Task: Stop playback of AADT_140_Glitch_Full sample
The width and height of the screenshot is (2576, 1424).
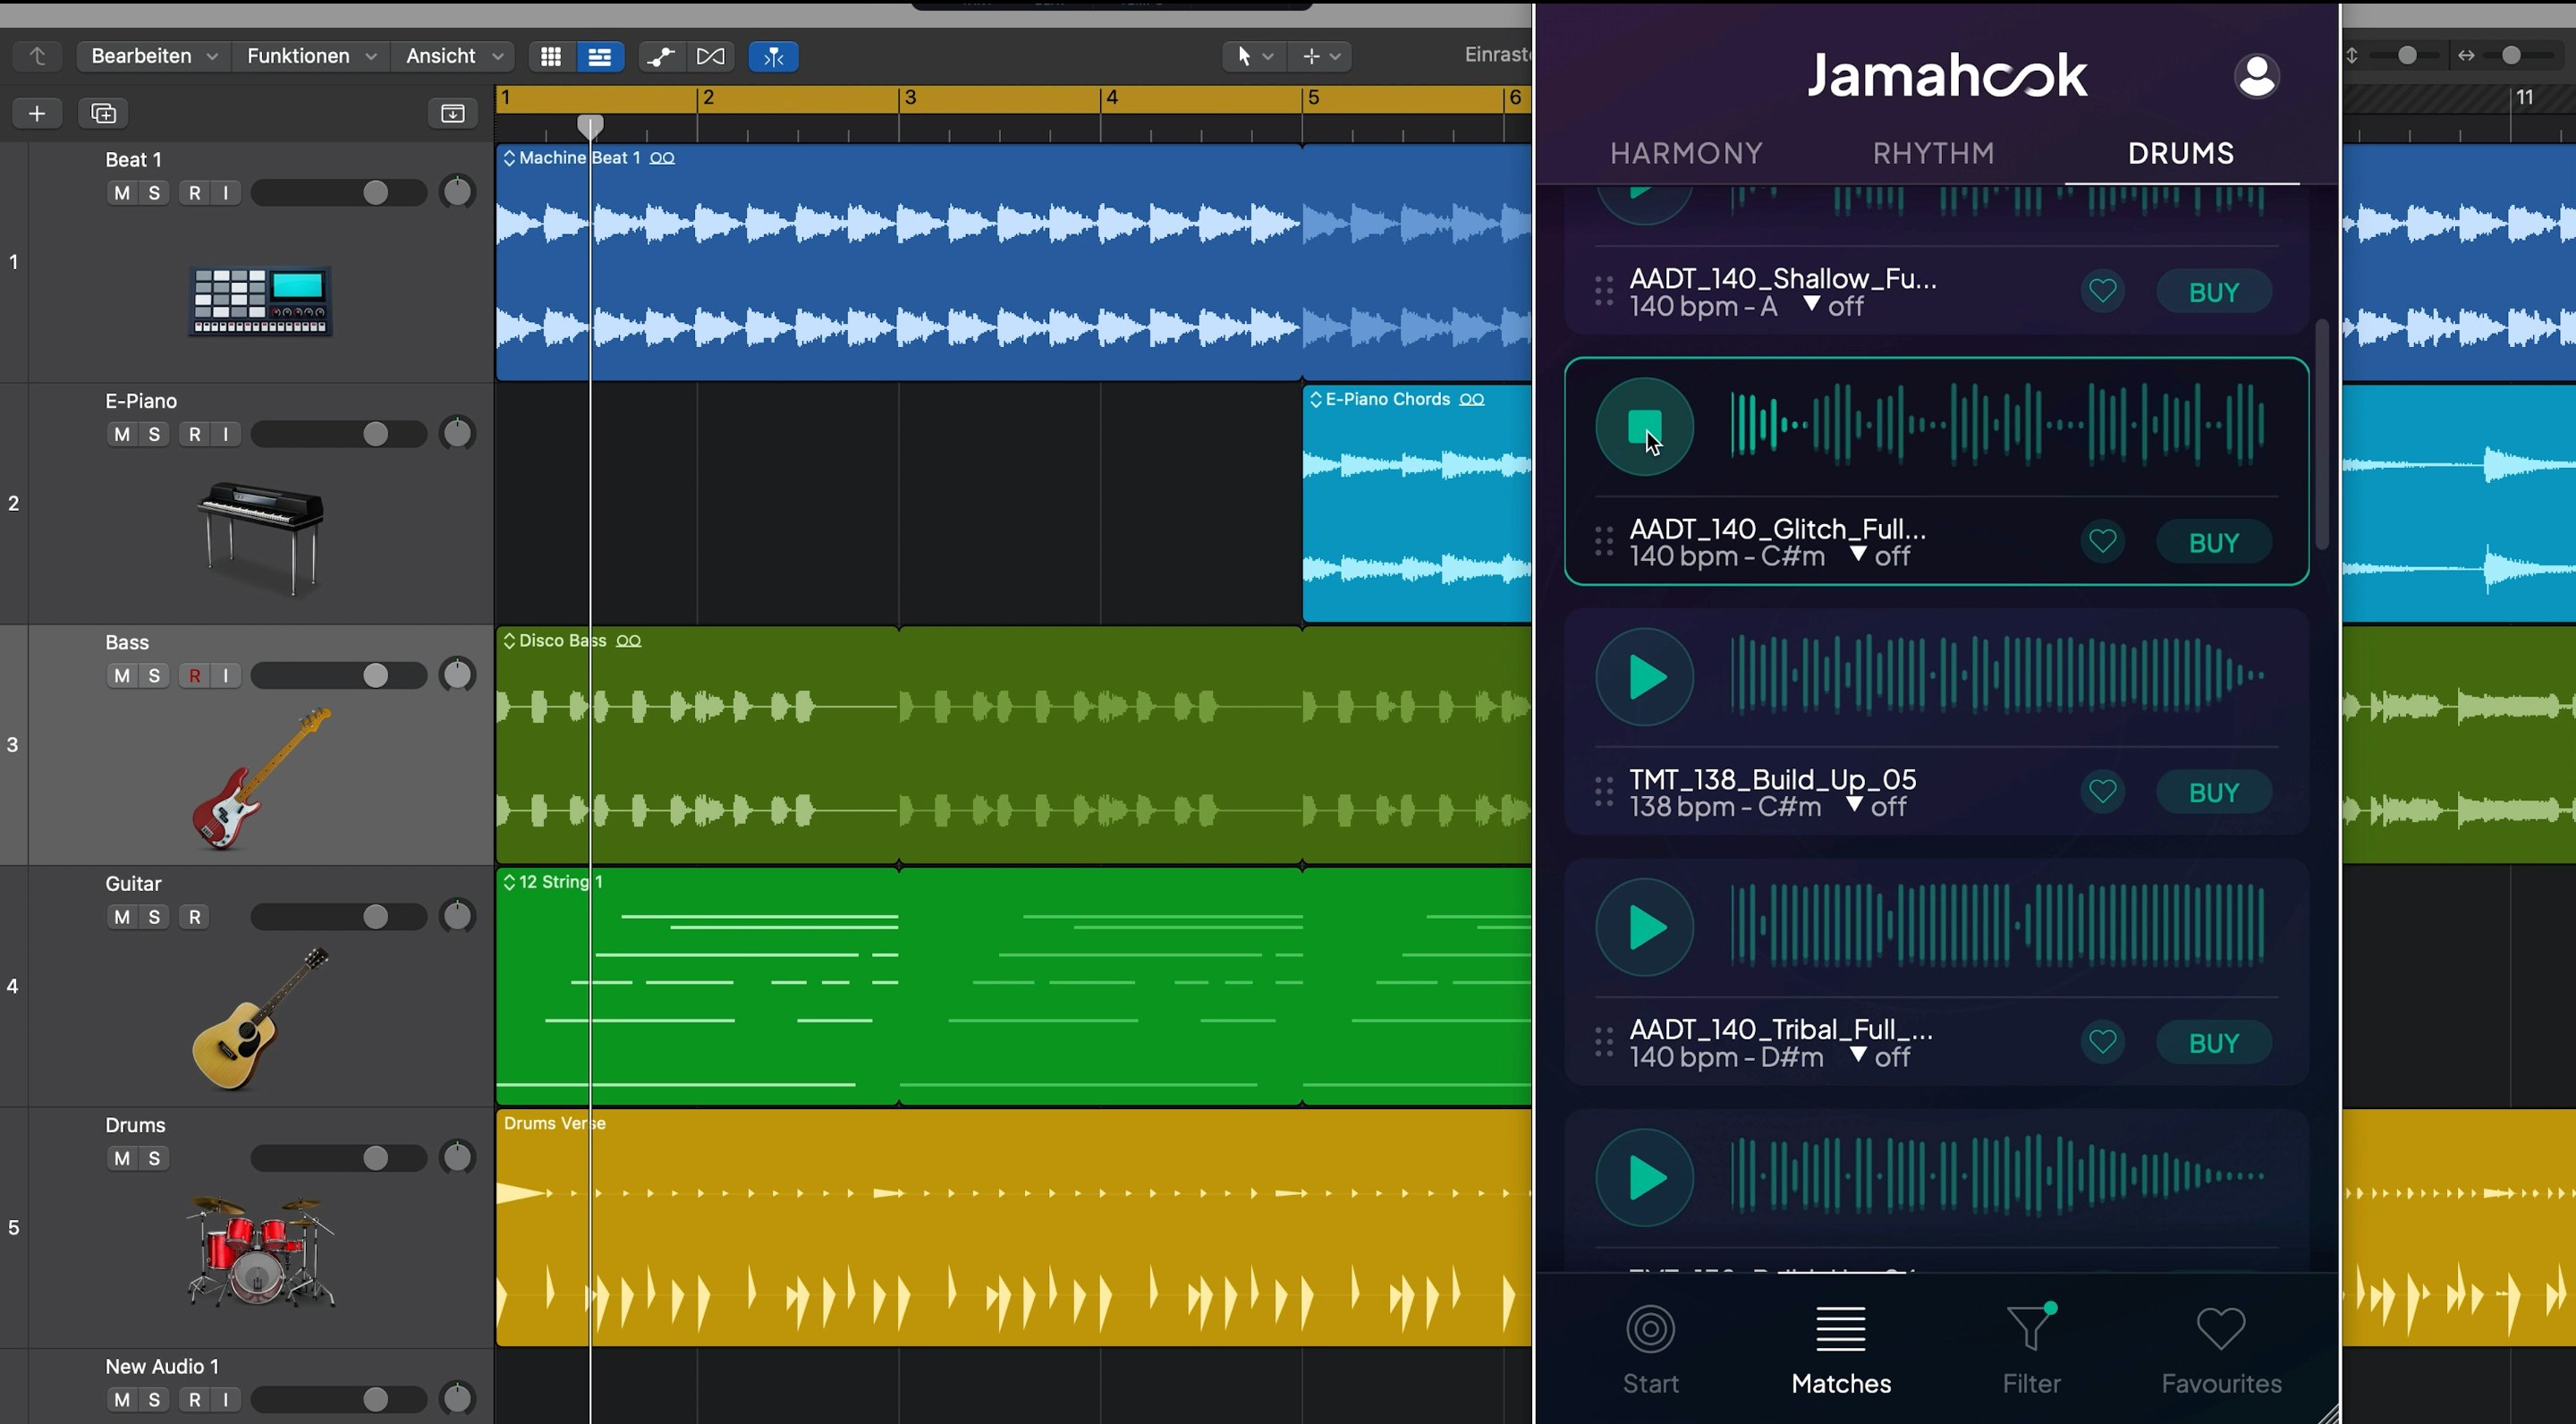Action: click(x=1644, y=427)
